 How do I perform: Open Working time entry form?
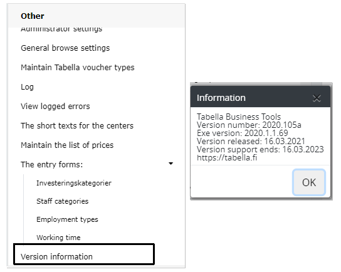(58, 238)
